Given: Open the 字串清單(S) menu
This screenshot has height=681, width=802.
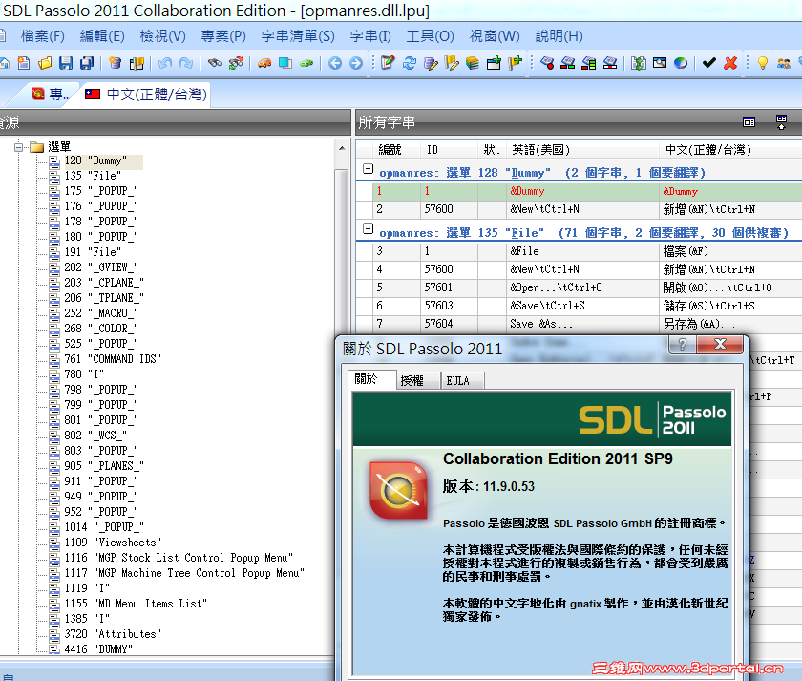Looking at the screenshot, I should [298, 35].
